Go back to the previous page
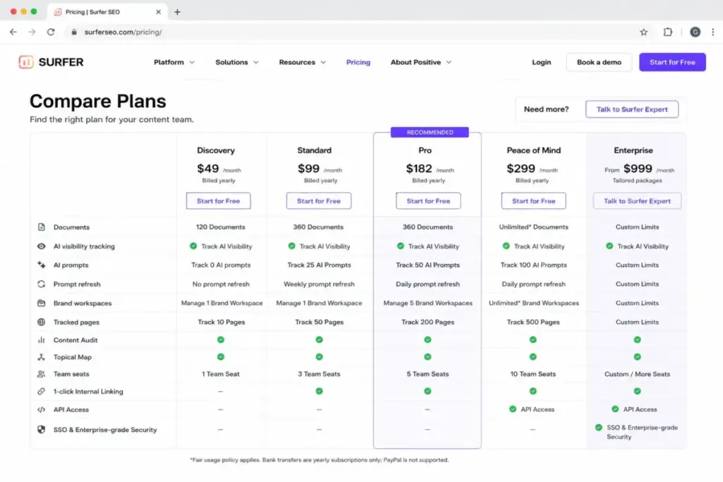The image size is (723, 482). point(13,32)
